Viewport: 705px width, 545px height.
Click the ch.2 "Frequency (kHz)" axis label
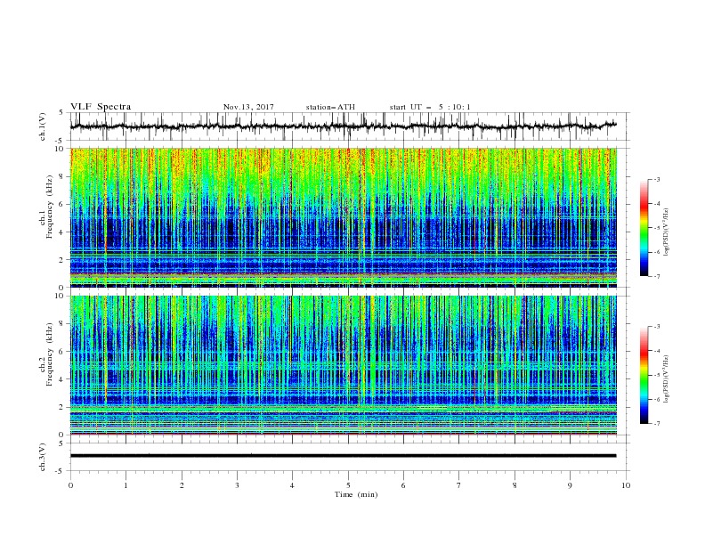click(x=50, y=354)
